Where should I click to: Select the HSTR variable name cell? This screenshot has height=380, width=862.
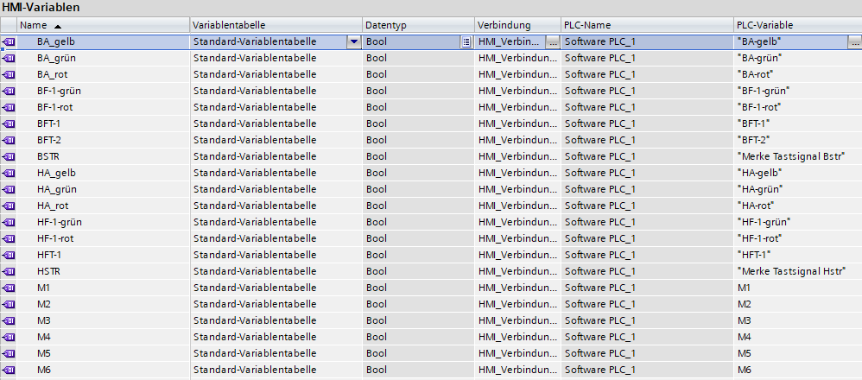[x=104, y=271]
